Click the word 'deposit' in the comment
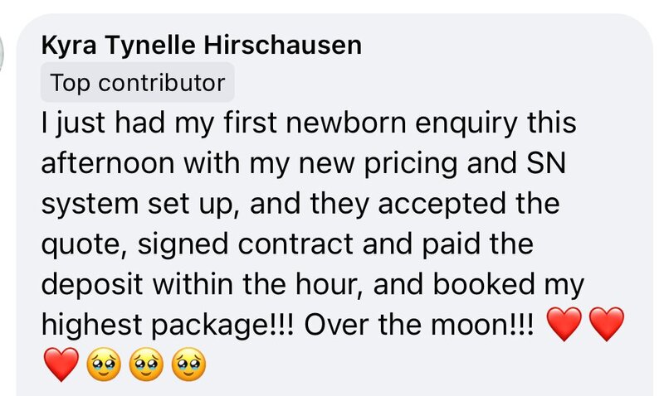664x396 pixels. pos(92,285)
